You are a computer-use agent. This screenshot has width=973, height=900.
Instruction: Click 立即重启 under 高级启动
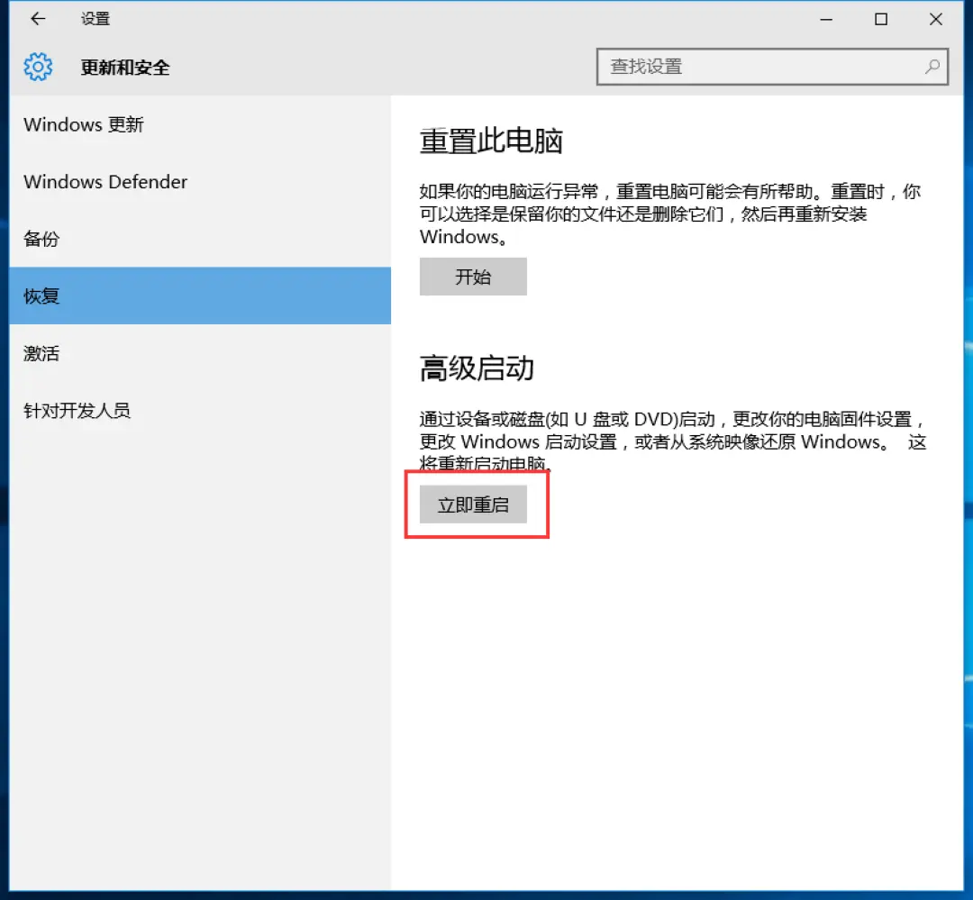tap(473, 504)
